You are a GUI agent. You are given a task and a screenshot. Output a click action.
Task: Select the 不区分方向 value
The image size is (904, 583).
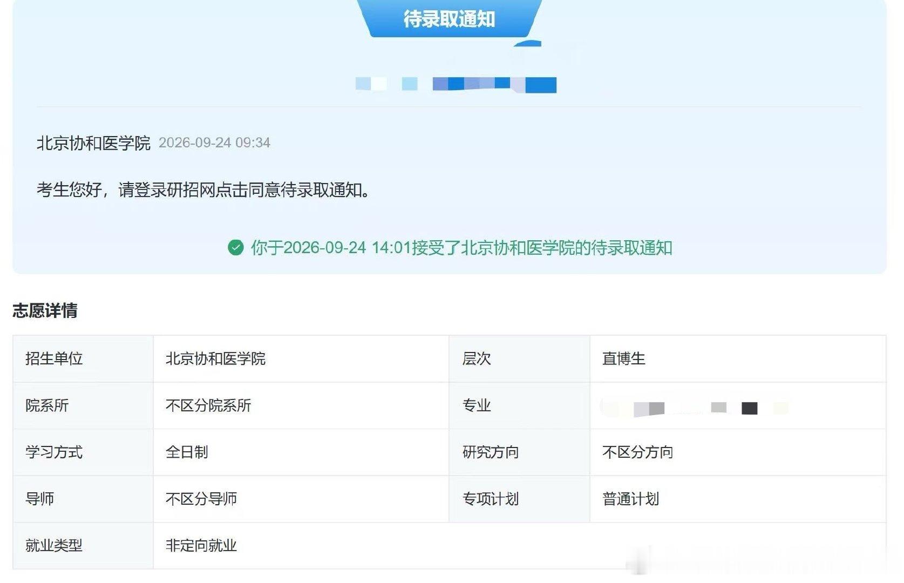coord(638,452)
